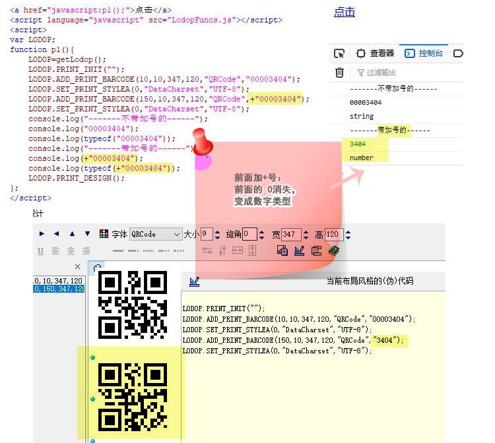Choose the dotted line style

click(148, 251)
